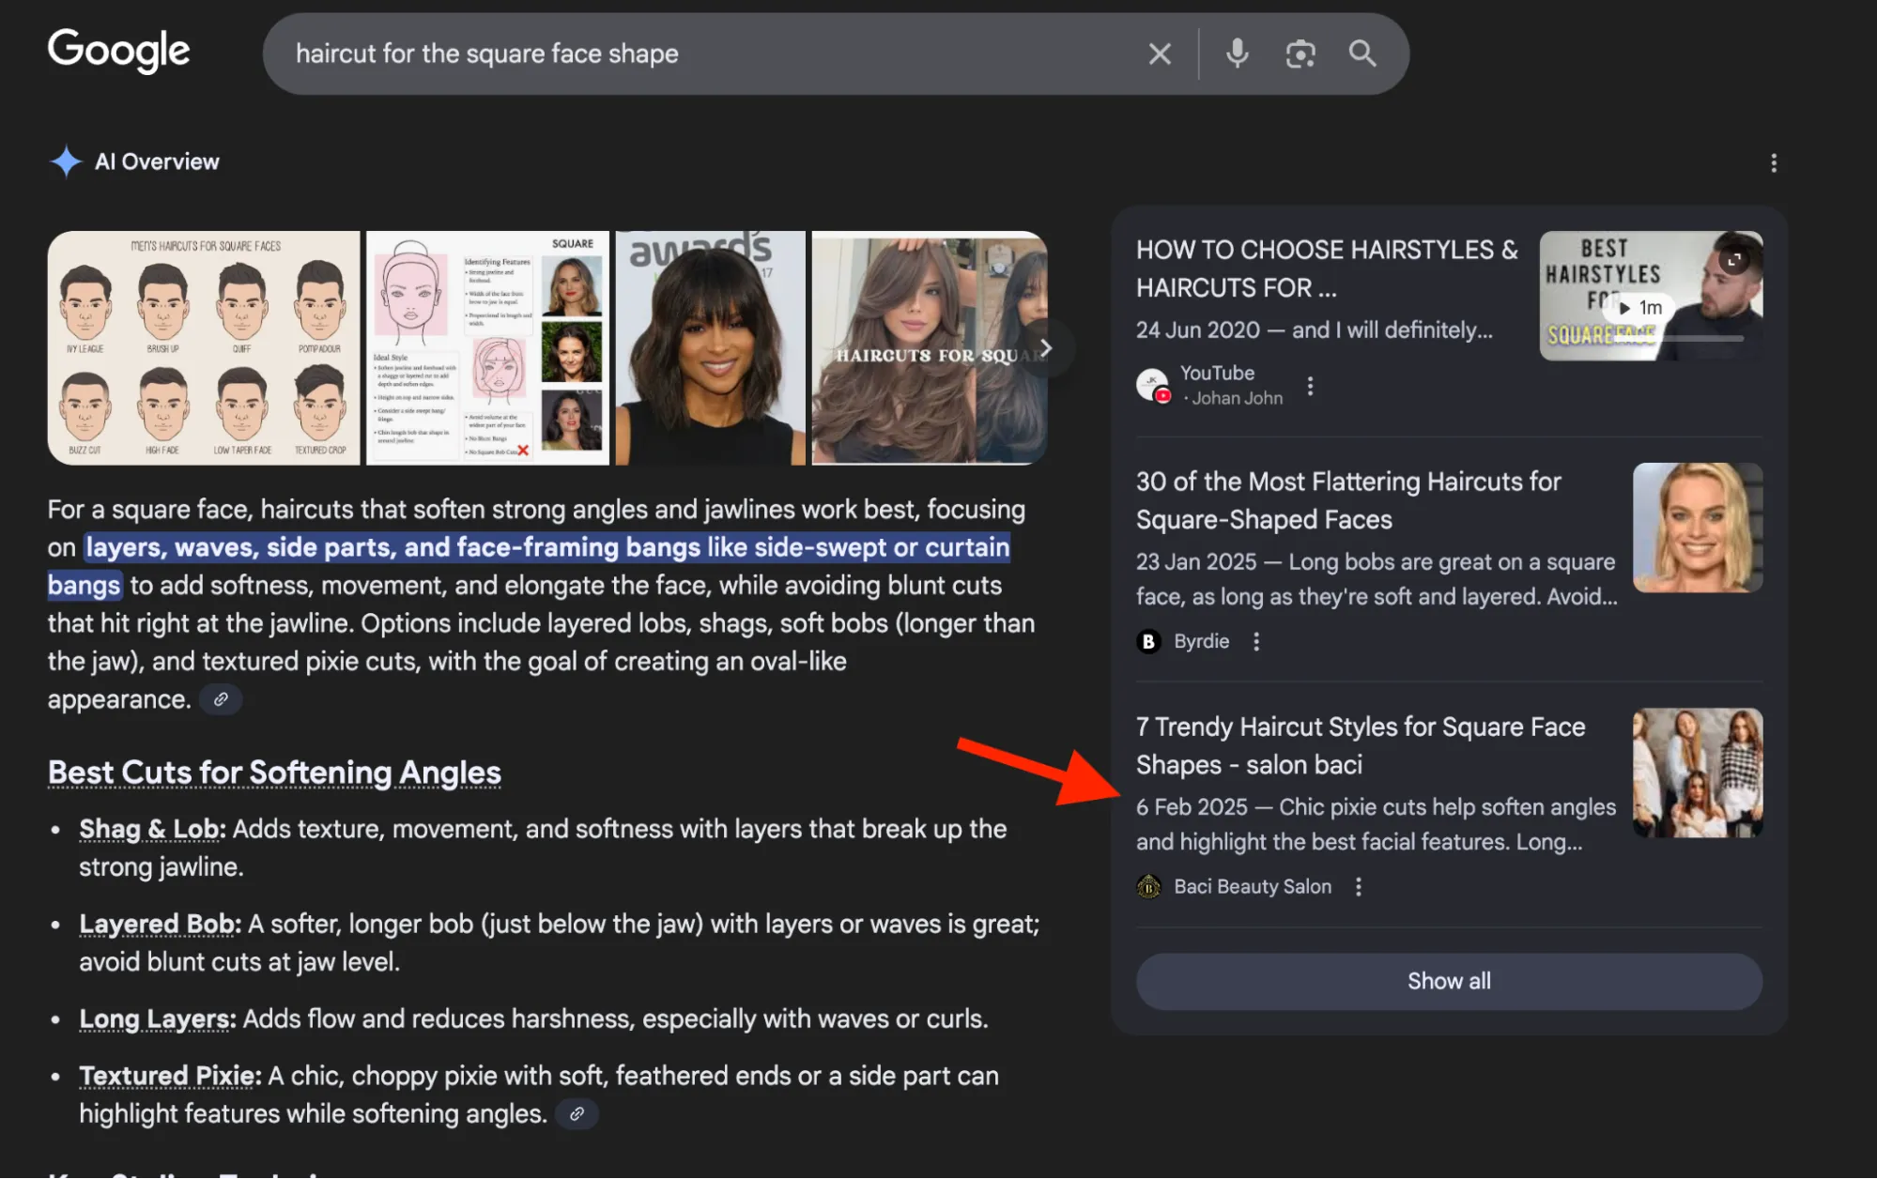This screenshot has height=1179, width=1877.
Task: Open the overflow menu on the YouTube result
Action: [1309, 385]
